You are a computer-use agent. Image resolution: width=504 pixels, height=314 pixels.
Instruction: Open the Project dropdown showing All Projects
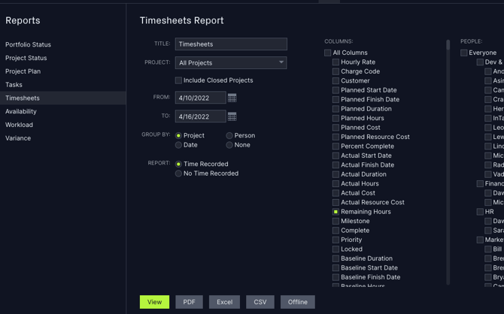pos(231,63)
